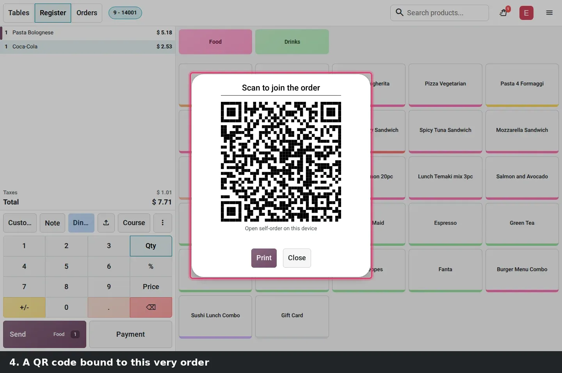Add Lunch Temaki mix 3pc product
The image size is (562, 373).
tap(445, 178)
